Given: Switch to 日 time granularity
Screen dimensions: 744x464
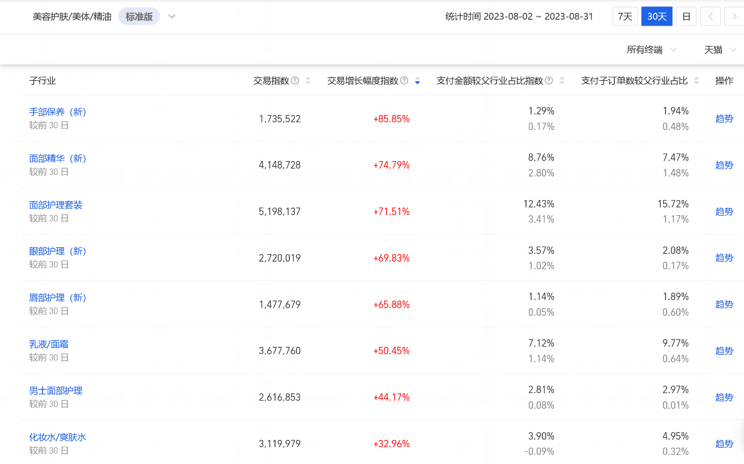Looking at the screenshot, I should tap(686, 16).
